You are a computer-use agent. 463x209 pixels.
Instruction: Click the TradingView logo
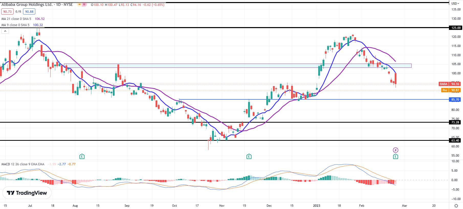click(27, 193)
